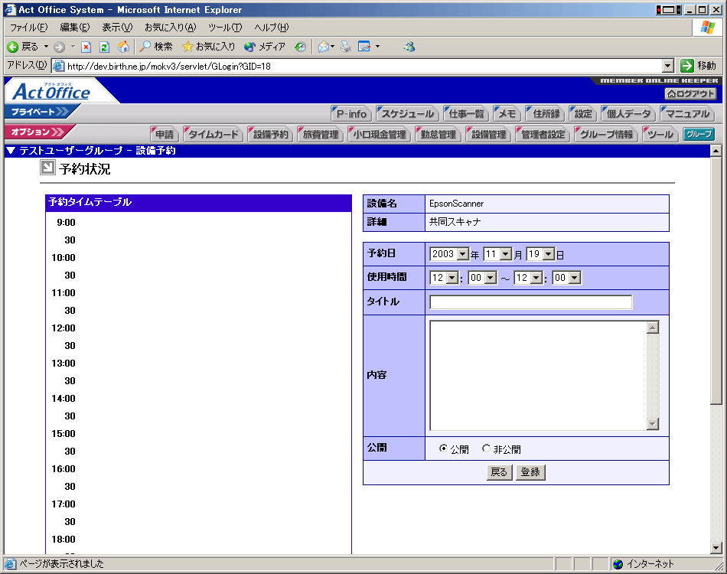Click the ログアウト button
Viewport: 727px width, 574px height.
691,93
